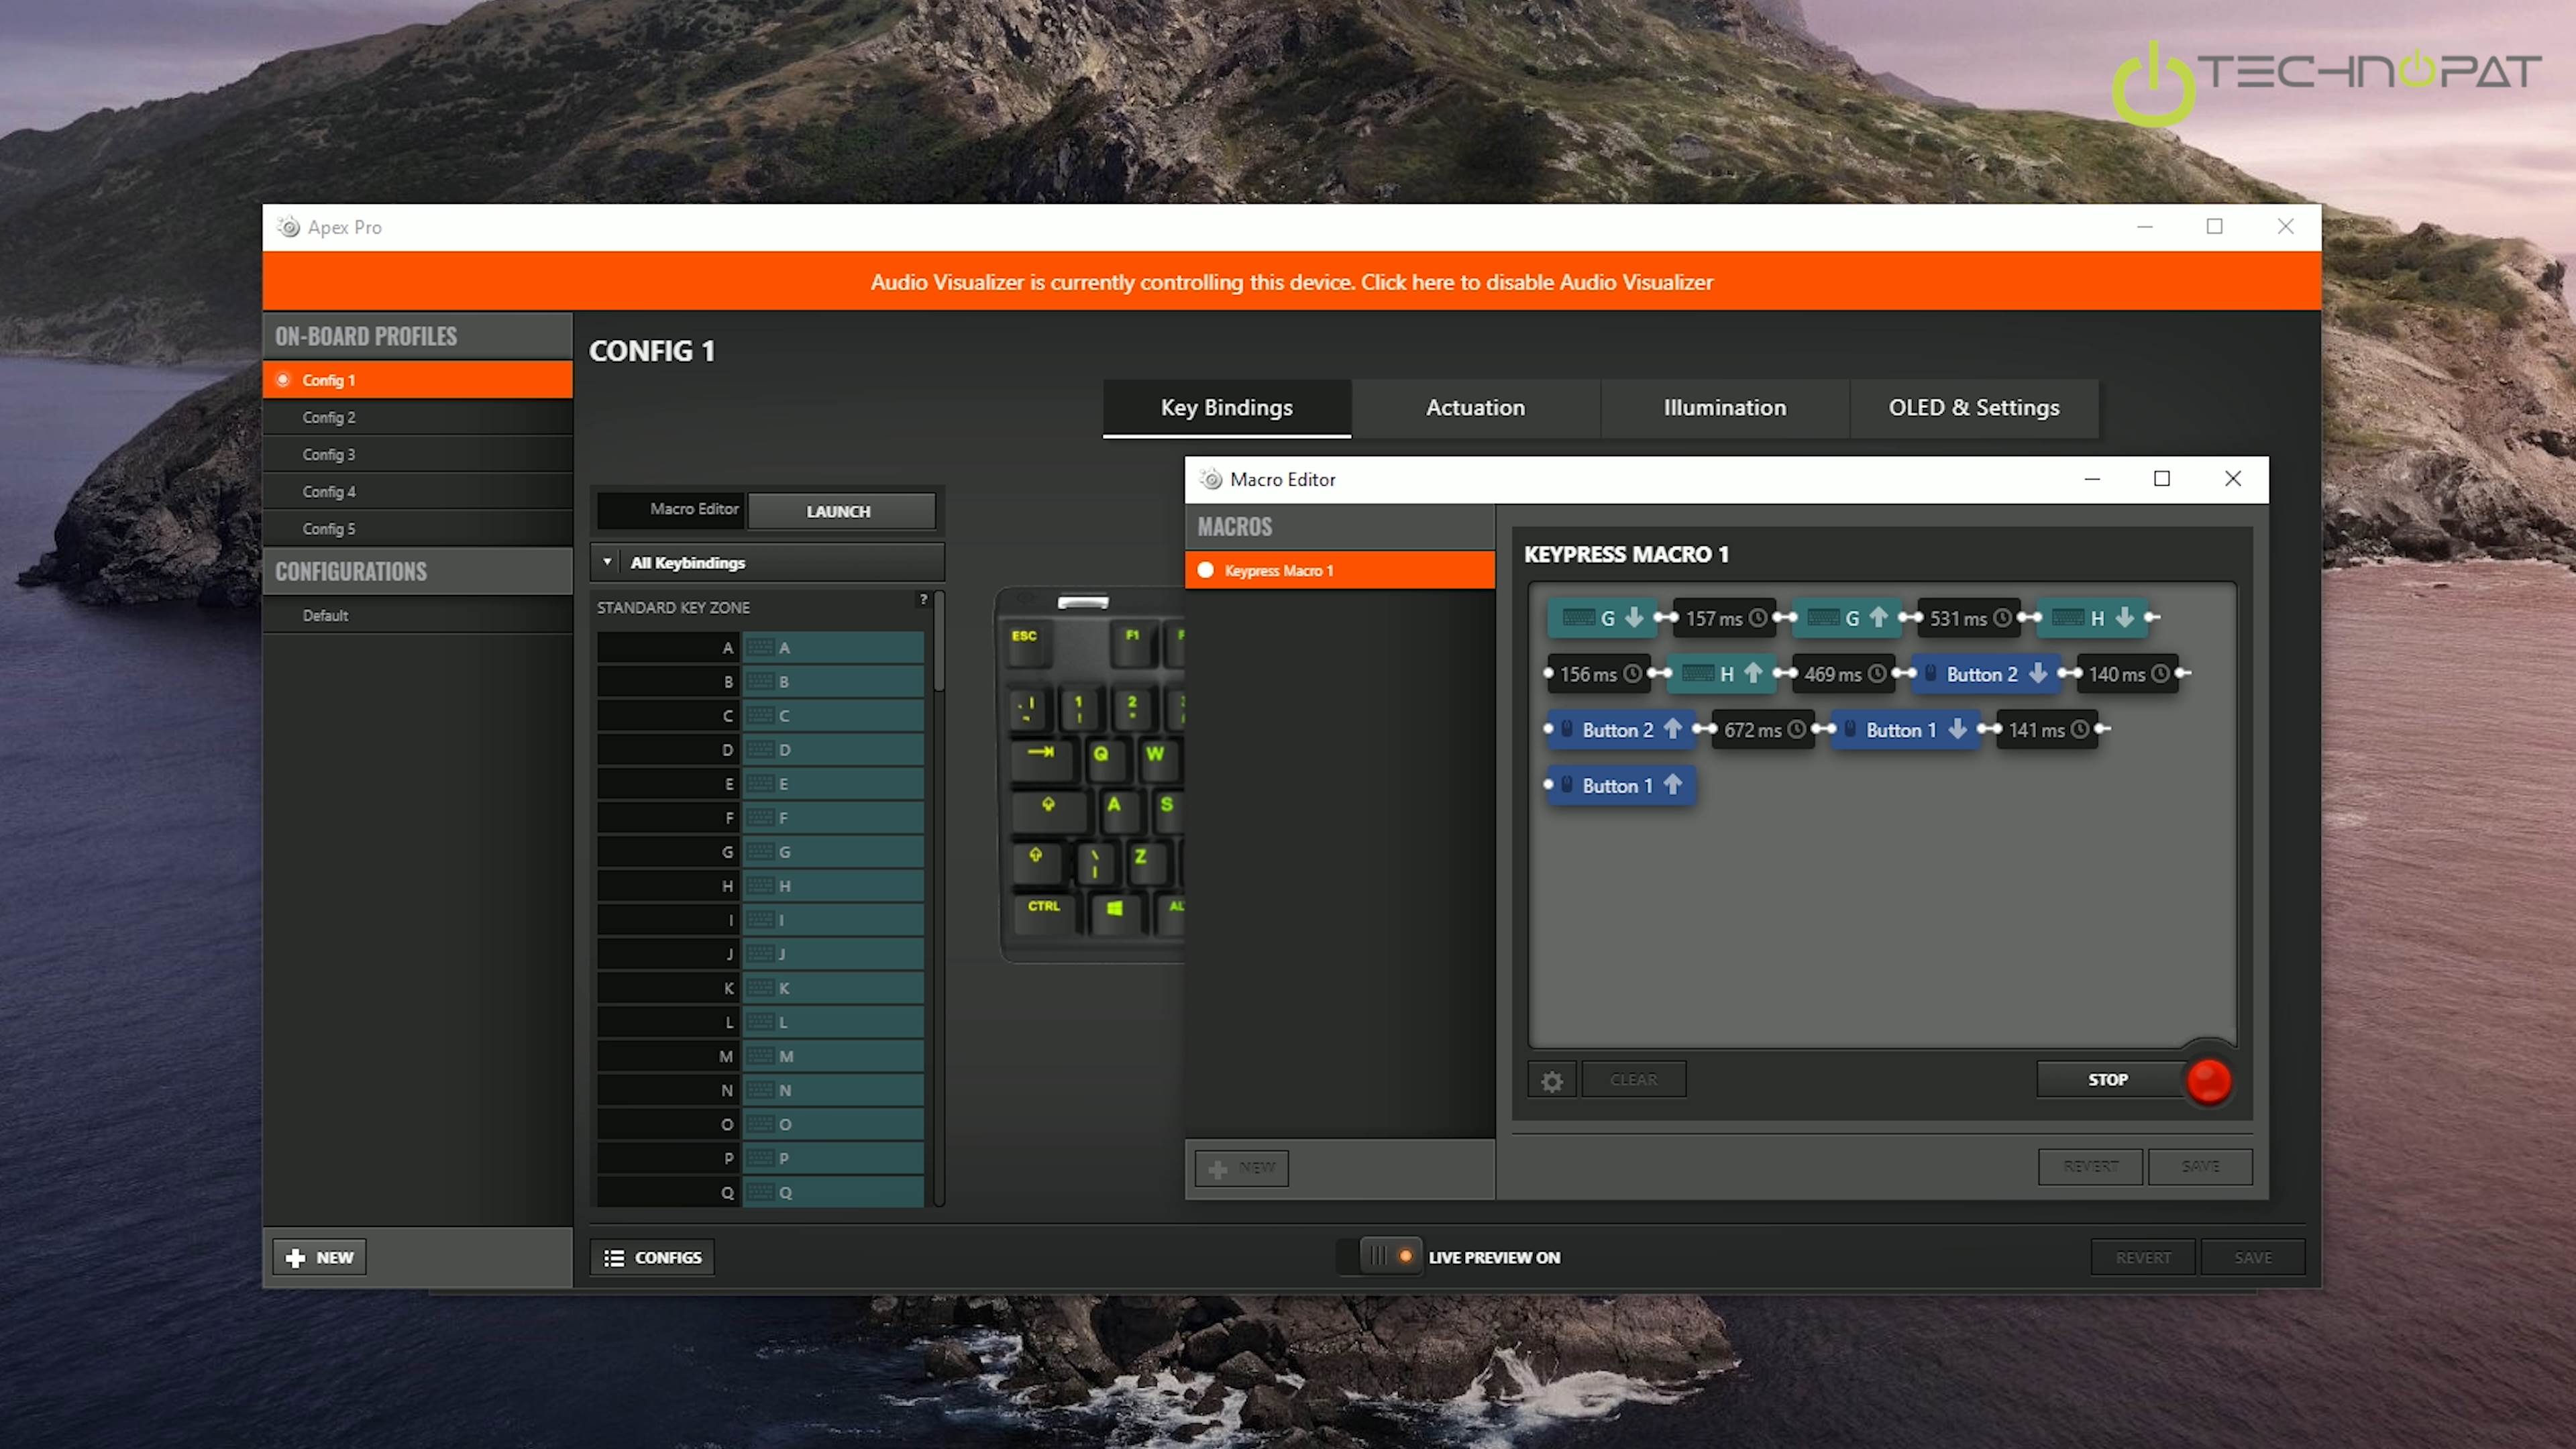Open the Actuation tab
Viewport: 2576px width, 1449px height.
point(1475,407)
